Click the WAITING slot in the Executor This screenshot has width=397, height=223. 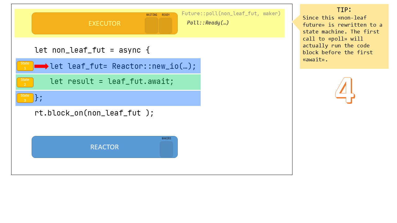point(151,25)
